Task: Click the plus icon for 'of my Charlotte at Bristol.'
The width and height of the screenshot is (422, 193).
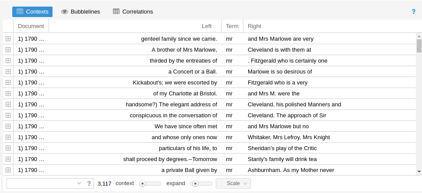Action: point(8,93)
